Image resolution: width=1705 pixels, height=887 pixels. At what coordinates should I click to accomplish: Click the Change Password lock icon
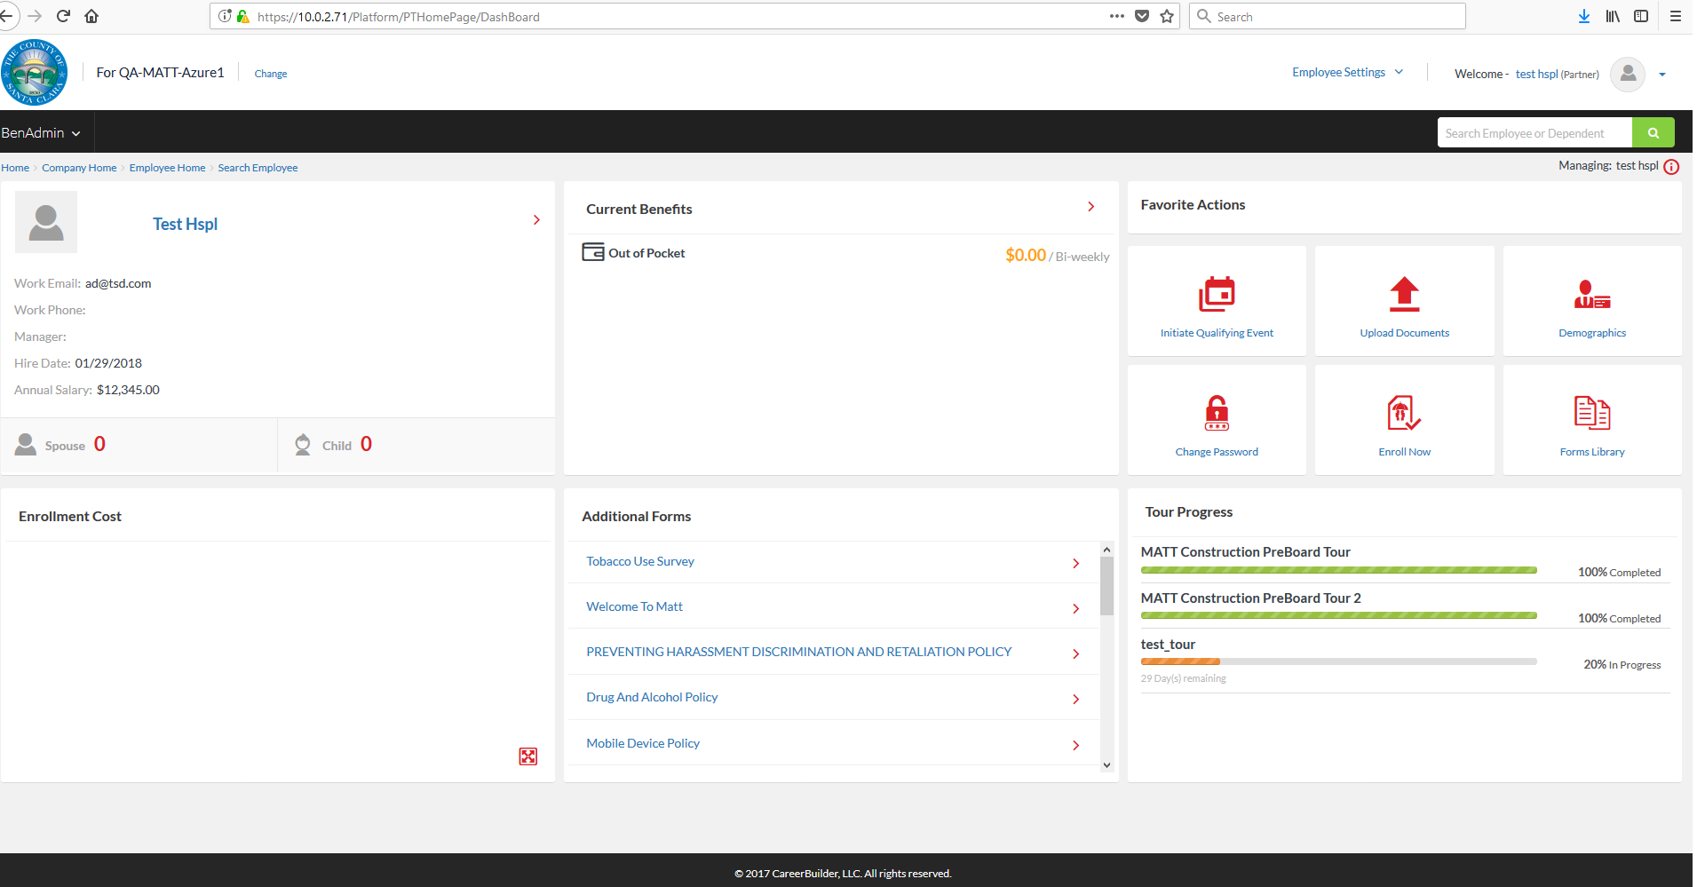[1216, 414]
